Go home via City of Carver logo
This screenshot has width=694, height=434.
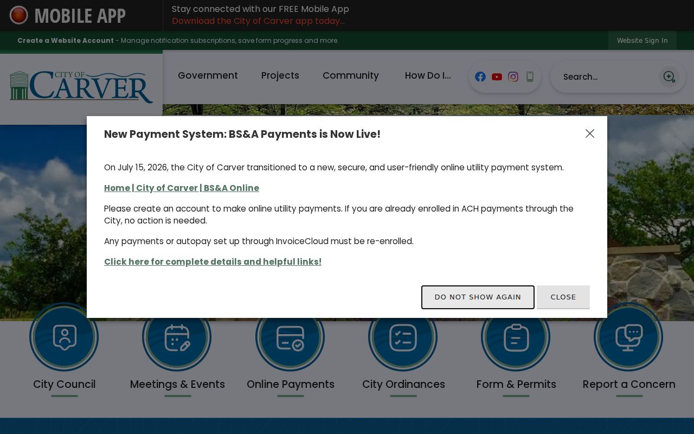[x=81, y=87]
